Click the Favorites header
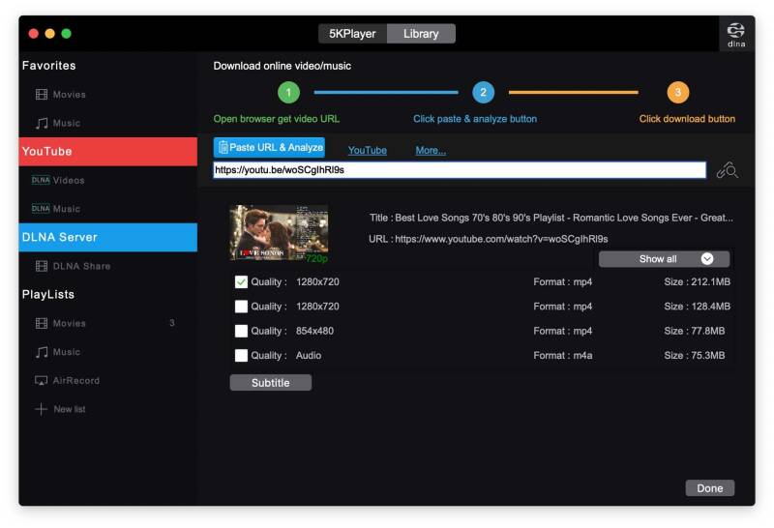774x528 pixels. (49, 66)
